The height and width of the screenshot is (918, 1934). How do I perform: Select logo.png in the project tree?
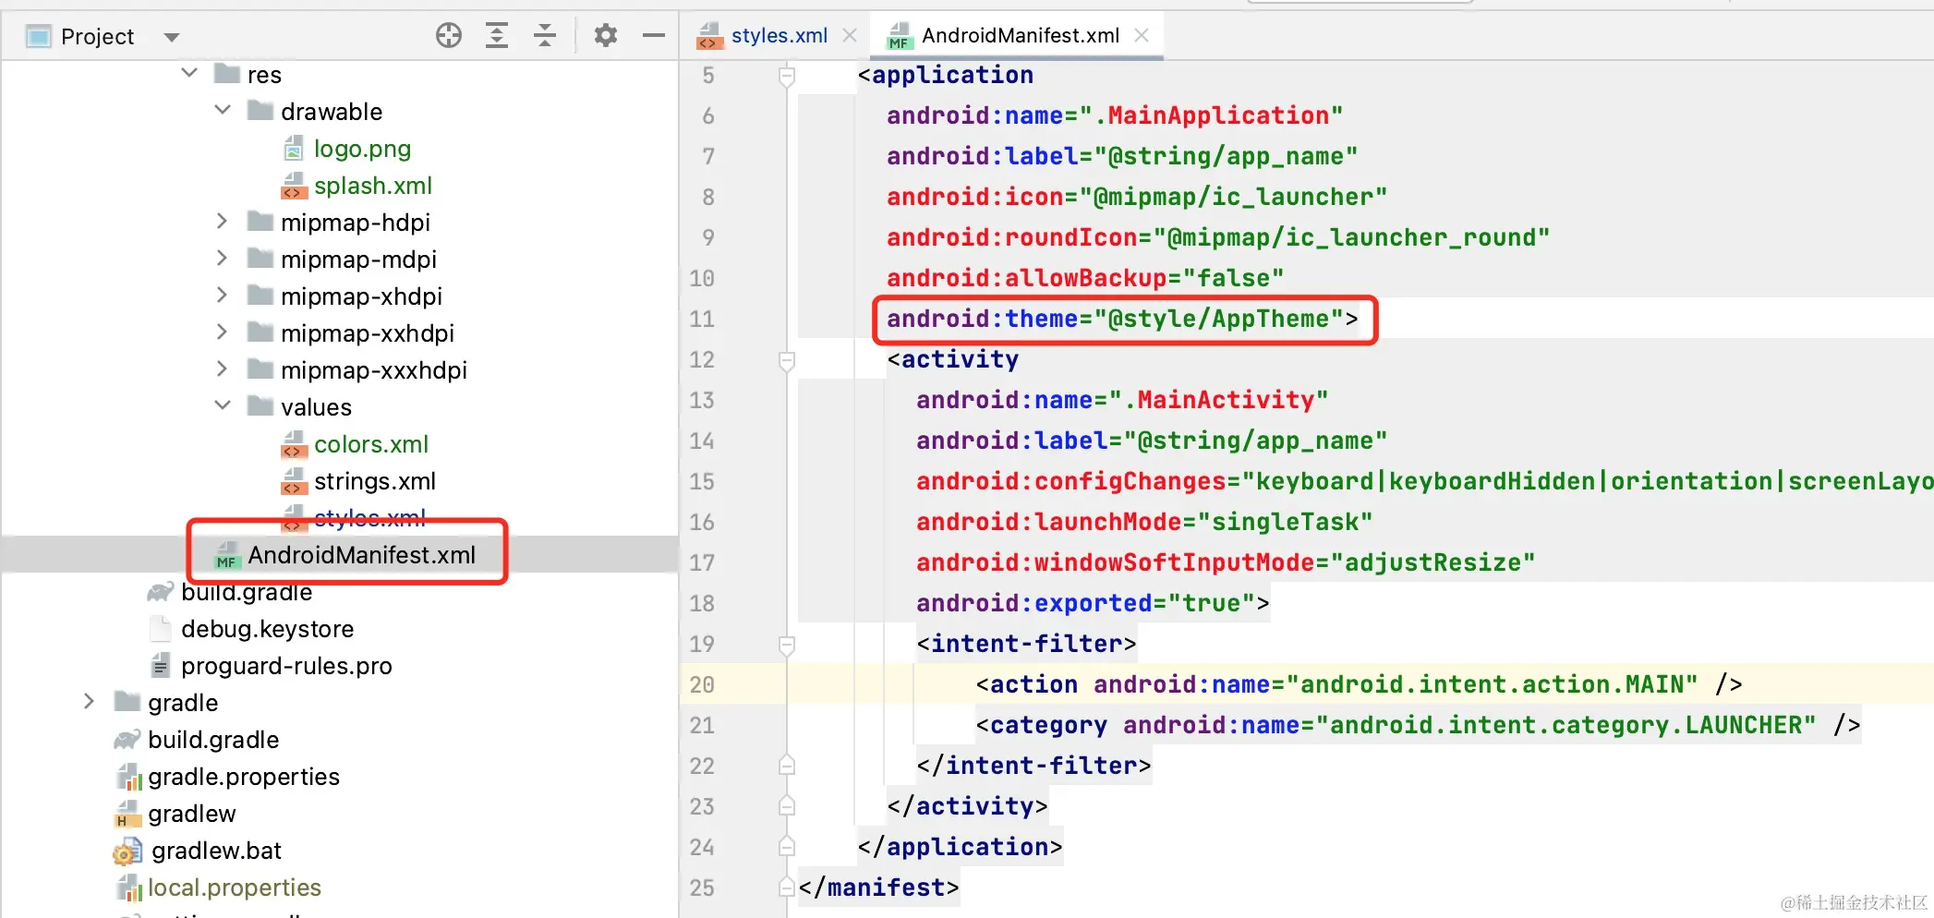tap(362, 149)
